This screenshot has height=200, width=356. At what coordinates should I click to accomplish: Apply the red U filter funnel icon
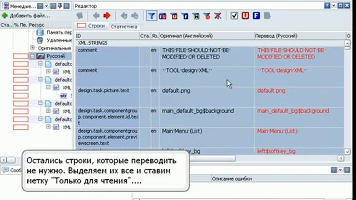[174, 16]
